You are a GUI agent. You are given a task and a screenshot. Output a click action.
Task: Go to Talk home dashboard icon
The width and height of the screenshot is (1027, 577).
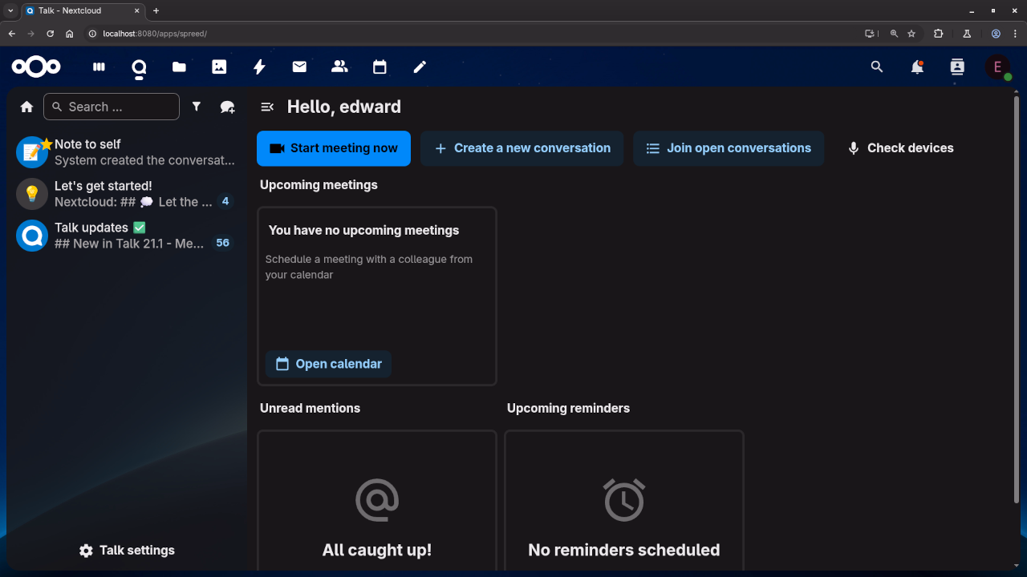pos(26,107)
